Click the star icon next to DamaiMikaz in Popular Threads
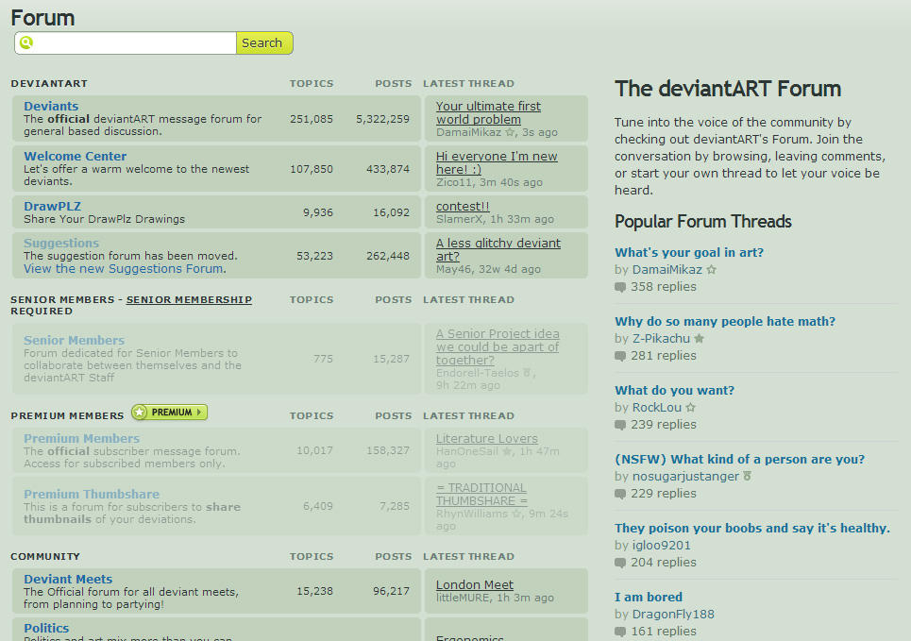 coord(712,270)
